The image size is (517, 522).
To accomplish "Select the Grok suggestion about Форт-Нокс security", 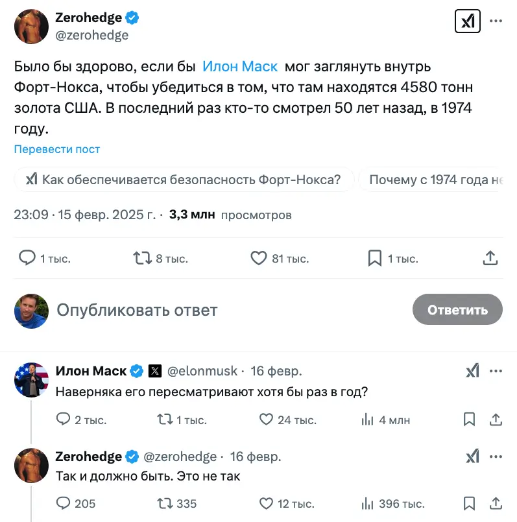I will [x=184, y=180].
